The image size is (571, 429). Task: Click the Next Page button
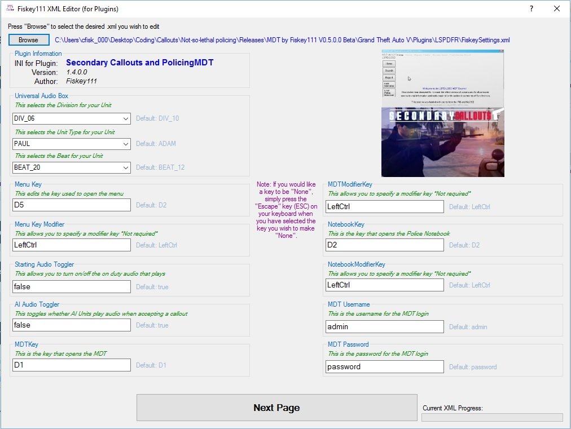click(276, 408)
